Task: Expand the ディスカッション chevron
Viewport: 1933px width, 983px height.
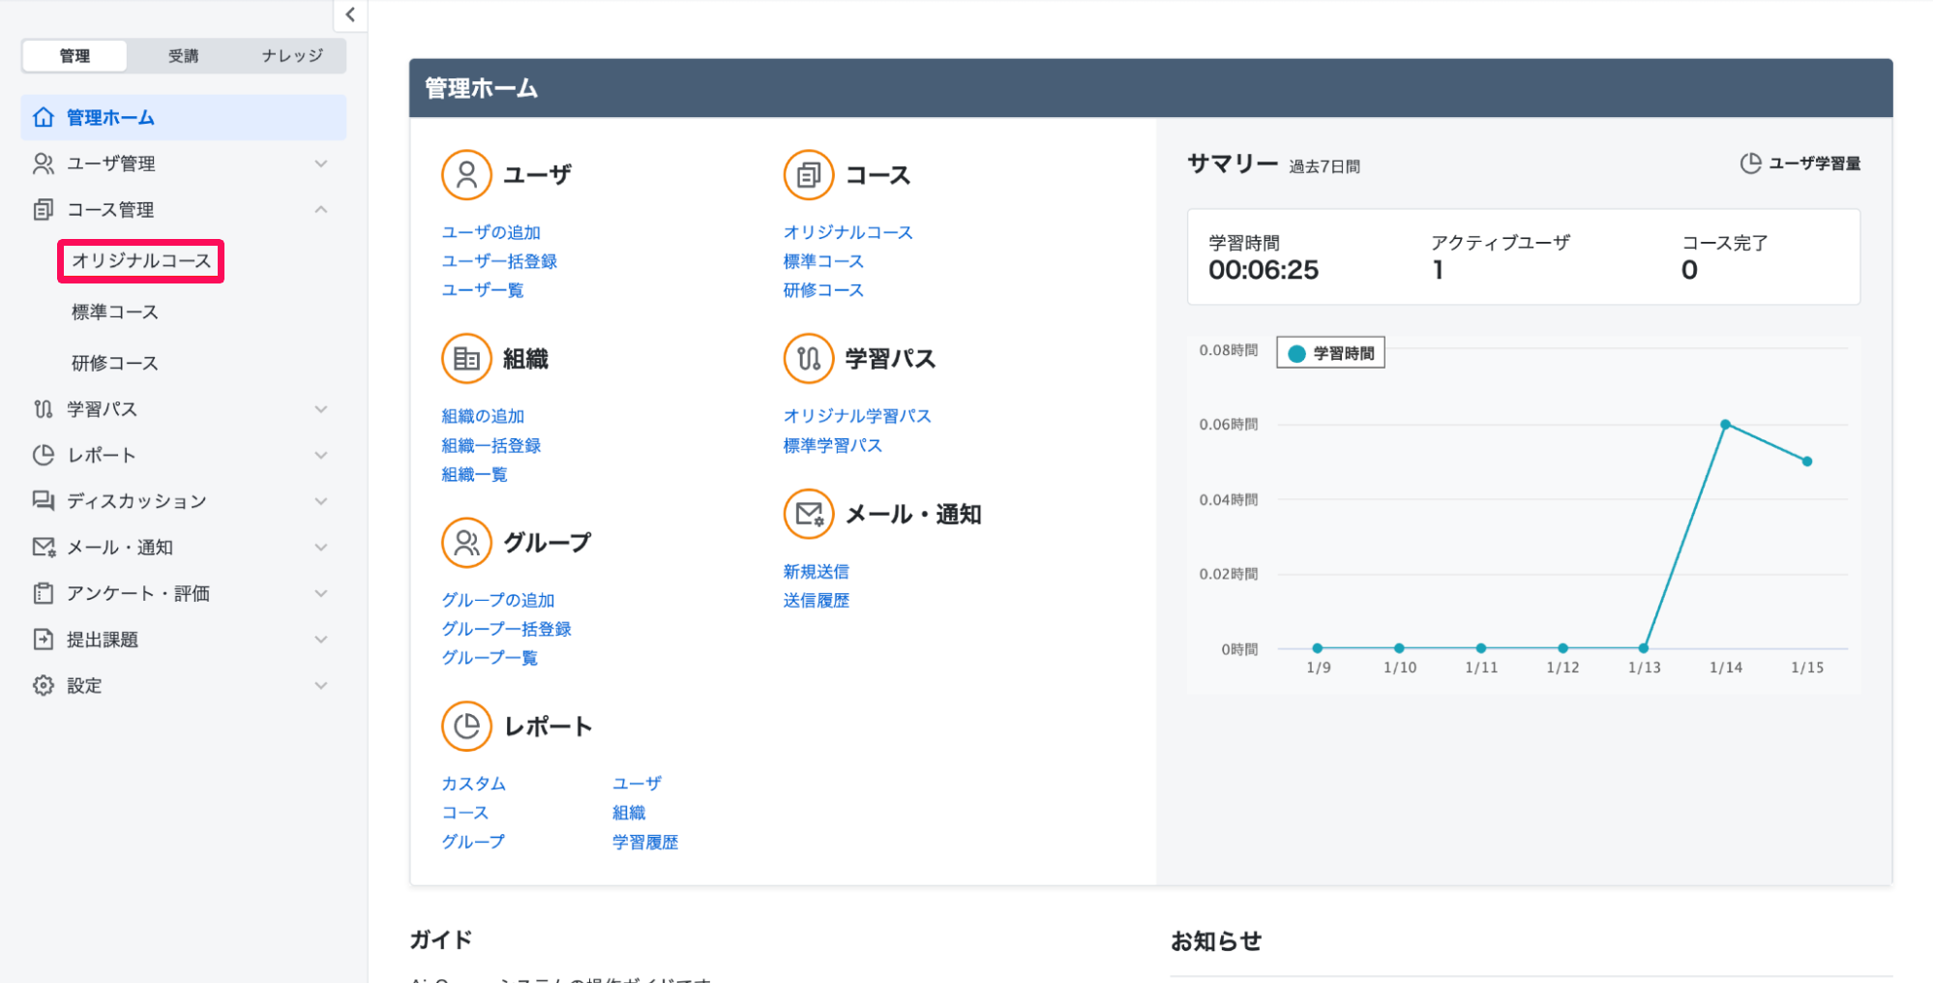Action: (321, 500)
